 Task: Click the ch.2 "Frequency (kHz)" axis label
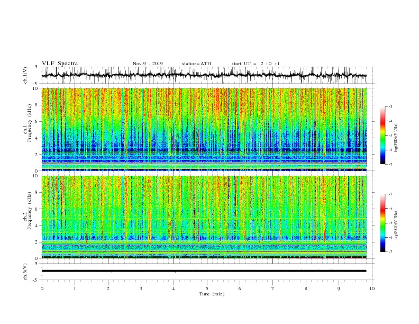pyautogui.click(x=29, y=211)
